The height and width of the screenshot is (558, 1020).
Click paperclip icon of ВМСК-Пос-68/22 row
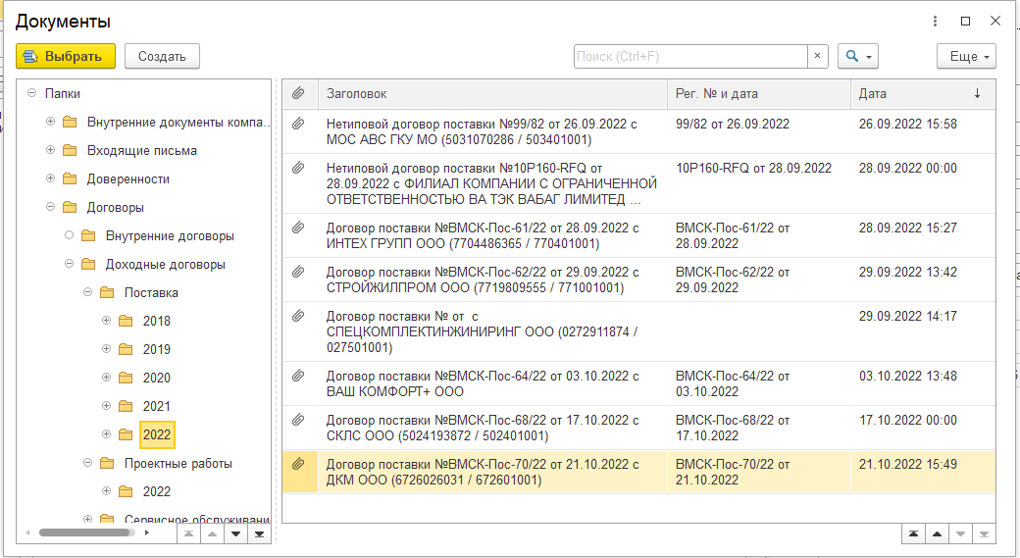[298, 420]
